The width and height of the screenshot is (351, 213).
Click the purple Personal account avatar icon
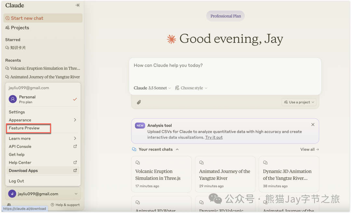pyautogui.click(x=13, y=99)
